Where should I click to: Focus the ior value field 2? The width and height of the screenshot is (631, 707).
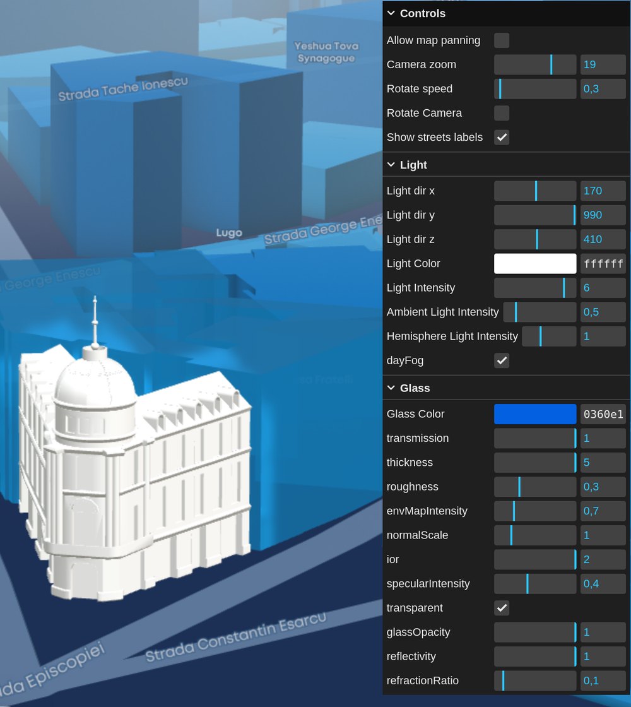603,559
